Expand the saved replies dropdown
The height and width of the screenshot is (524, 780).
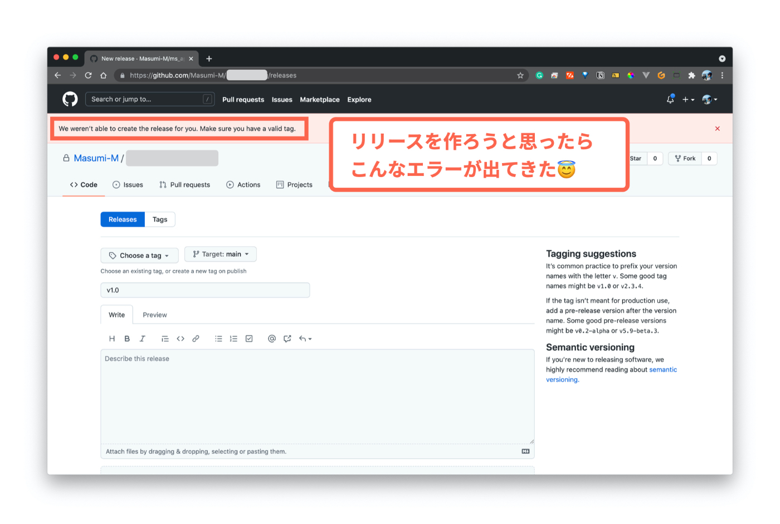(x=305, y=339)
